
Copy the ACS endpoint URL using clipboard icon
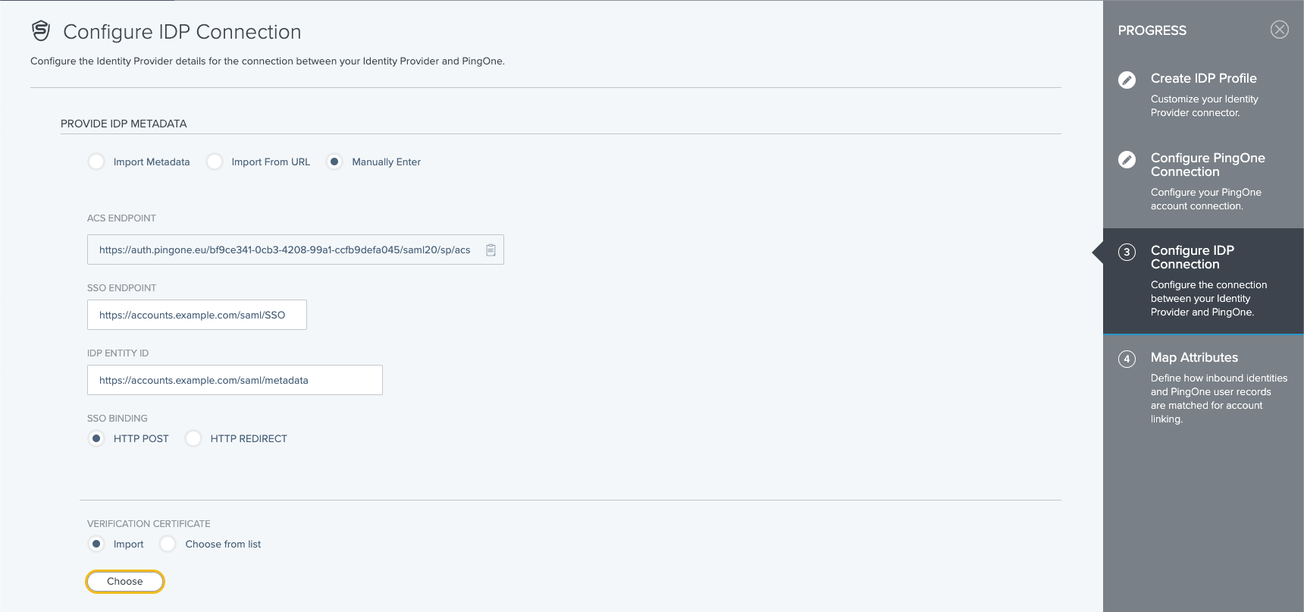pos(491,250)
